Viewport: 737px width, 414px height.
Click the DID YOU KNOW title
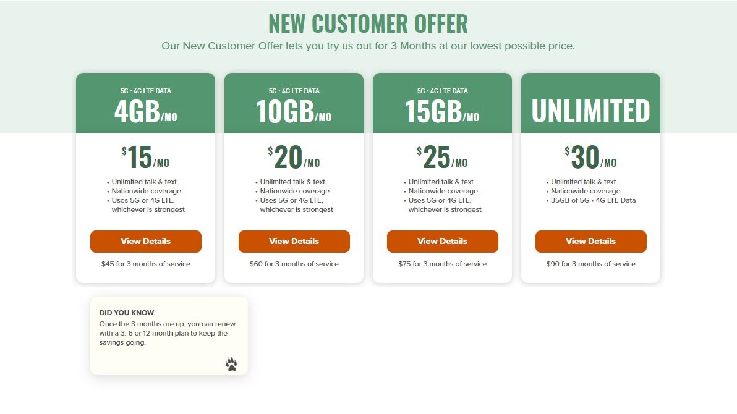click(x=127, y=313)
